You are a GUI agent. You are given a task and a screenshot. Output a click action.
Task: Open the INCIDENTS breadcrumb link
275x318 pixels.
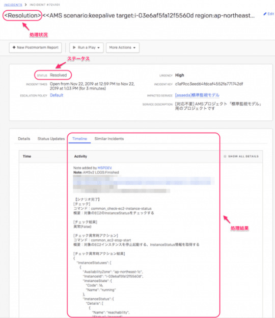13,5
